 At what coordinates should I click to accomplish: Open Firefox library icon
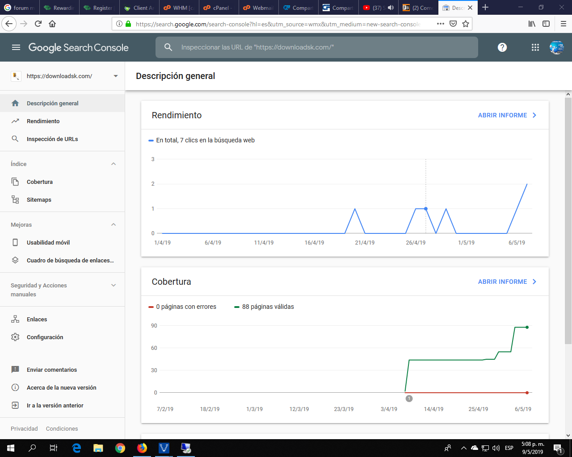pyautogui.click(x=532, y=24)
